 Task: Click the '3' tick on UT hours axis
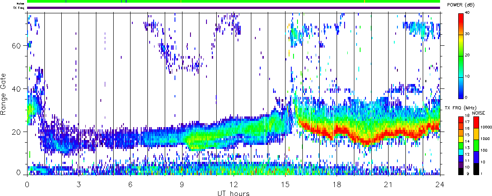click(79, 184)
